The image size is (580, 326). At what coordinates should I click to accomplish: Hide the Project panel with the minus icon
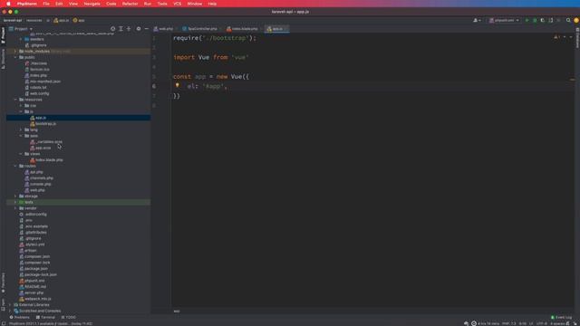pyautogui.click(x=147, y=29)
